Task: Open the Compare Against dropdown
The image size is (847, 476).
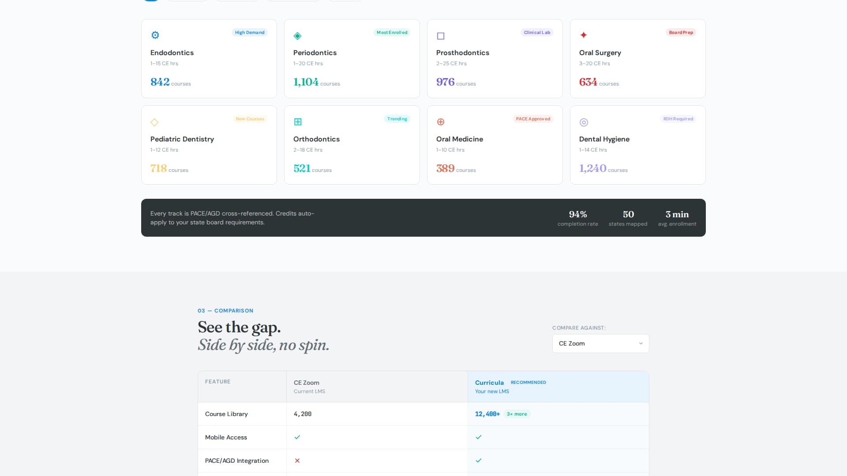Action: (600, 343)
